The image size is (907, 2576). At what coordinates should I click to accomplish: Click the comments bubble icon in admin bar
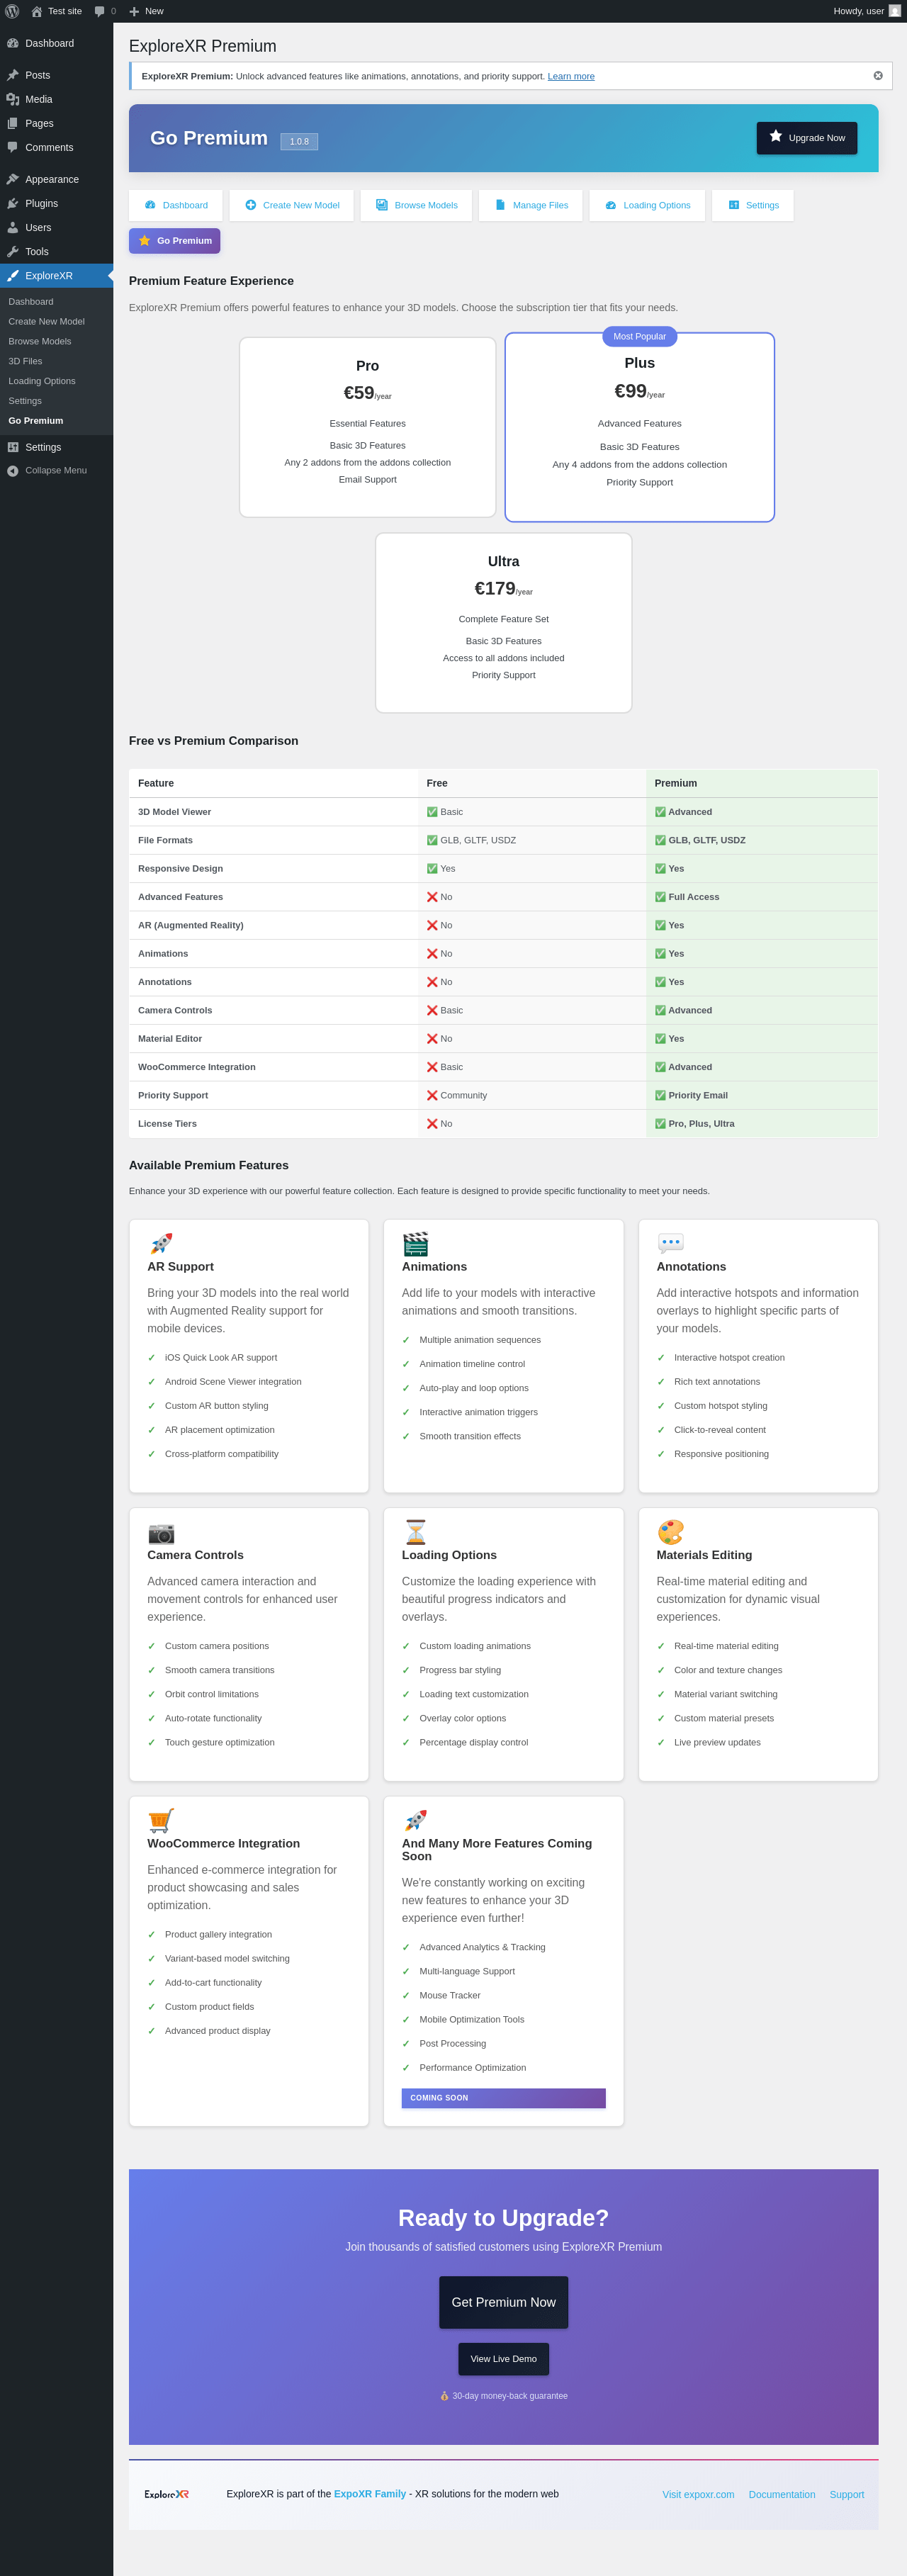(100, 11)
